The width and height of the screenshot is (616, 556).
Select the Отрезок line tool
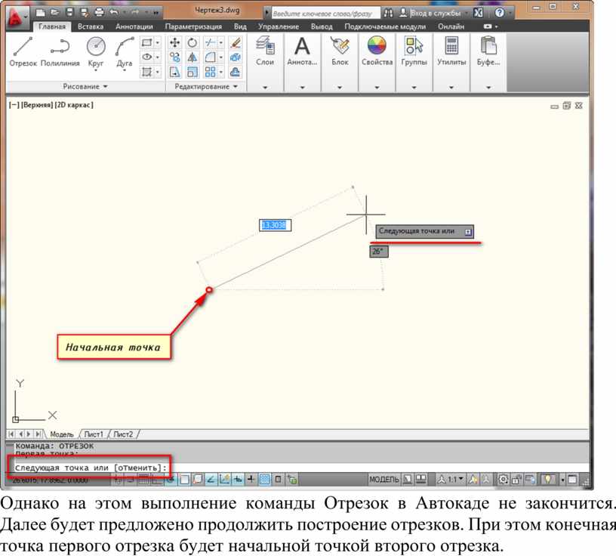23,52
